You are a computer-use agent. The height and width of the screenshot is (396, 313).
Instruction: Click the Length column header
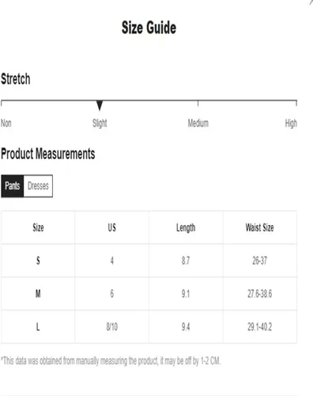point(186,227)
